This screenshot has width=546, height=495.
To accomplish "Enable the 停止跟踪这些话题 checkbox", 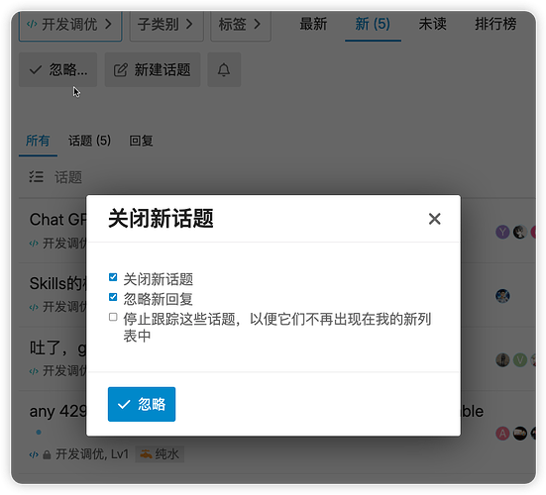I will coord(113,317).
